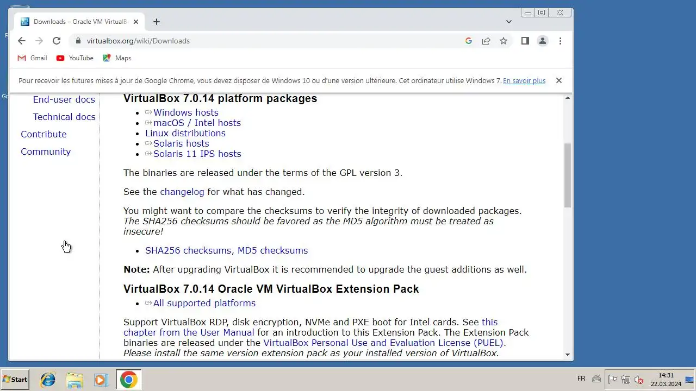The width and height of the screenshot is (696, 391).
Task: Open Chrome three-dot menu
Action: [560, 41]
